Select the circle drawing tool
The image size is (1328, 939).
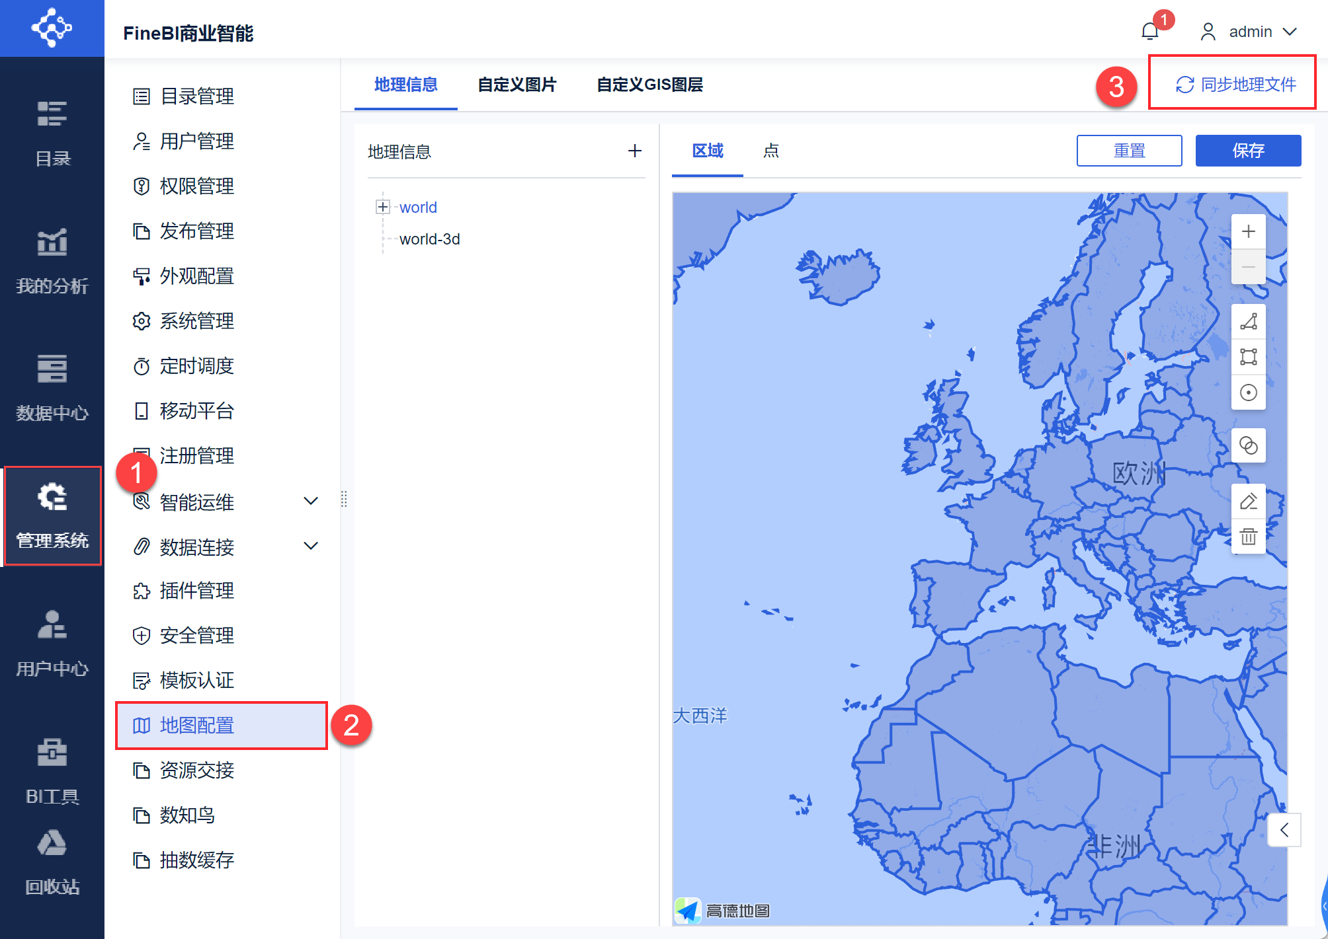tap(1248, 393)
